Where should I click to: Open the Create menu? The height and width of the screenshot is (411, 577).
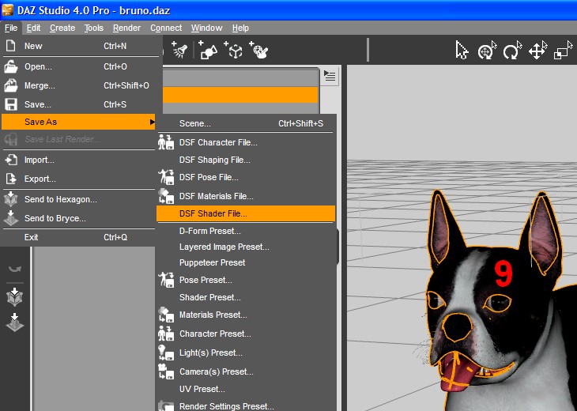point(62,28)
